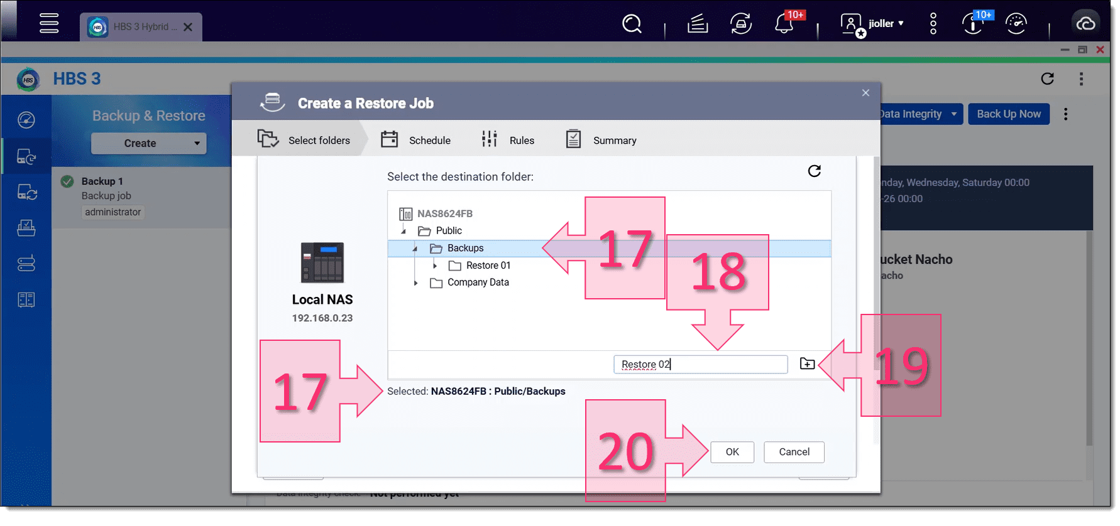Refresh the HBS 3 window
This screenshot has height=526, width=1120.
coord(1047,78)
